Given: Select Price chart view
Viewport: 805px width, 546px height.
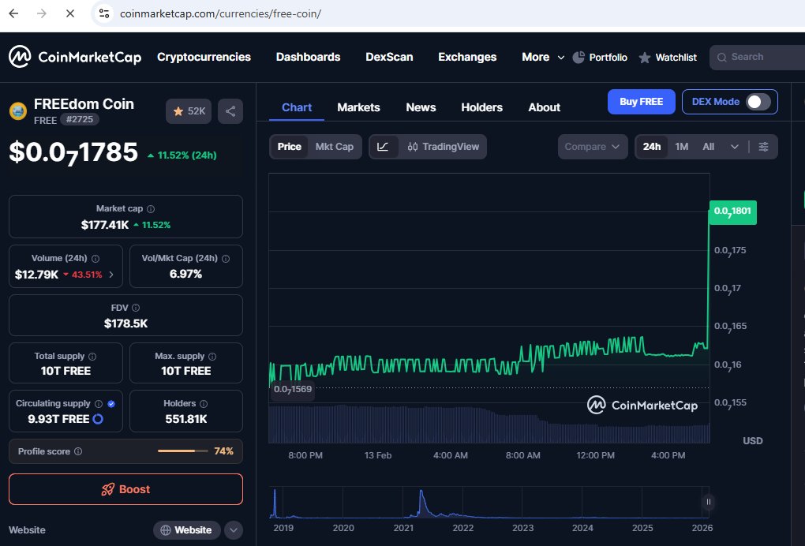Looking at the screenshot, I should [289, 147].
